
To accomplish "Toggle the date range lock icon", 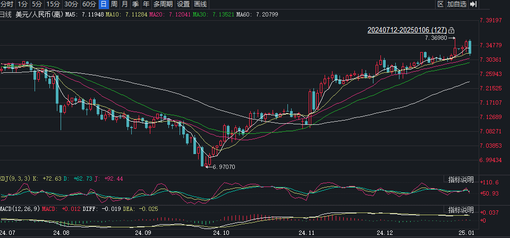I will click(x=452, y=30).
